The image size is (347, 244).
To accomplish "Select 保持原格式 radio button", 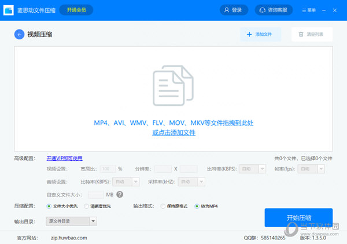I will coord(163,206).
